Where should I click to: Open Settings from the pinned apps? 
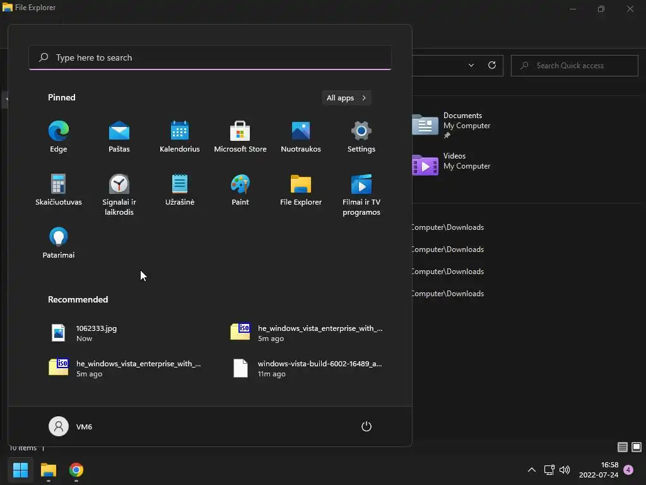click(x=361, y=136)
